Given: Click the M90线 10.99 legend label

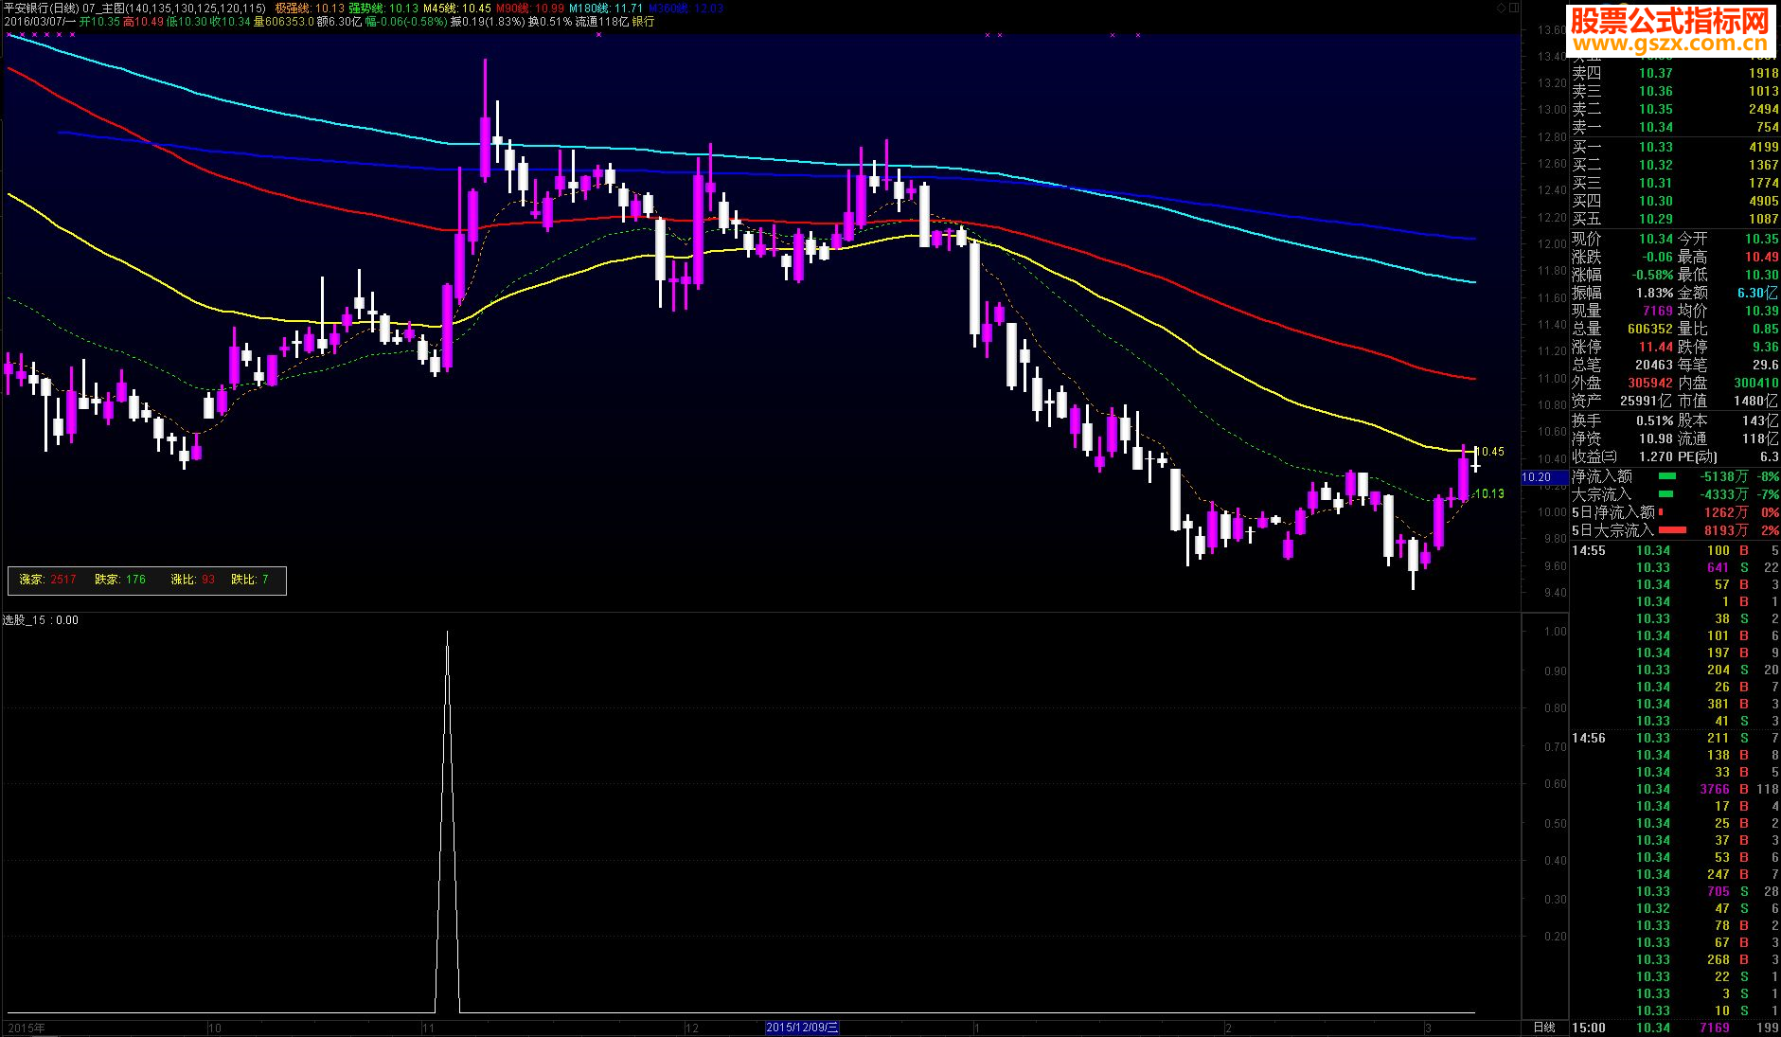Looking at the screenshot, I should (x=530, y=8).
